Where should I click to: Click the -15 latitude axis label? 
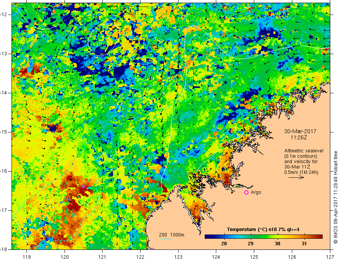(4, 132)
